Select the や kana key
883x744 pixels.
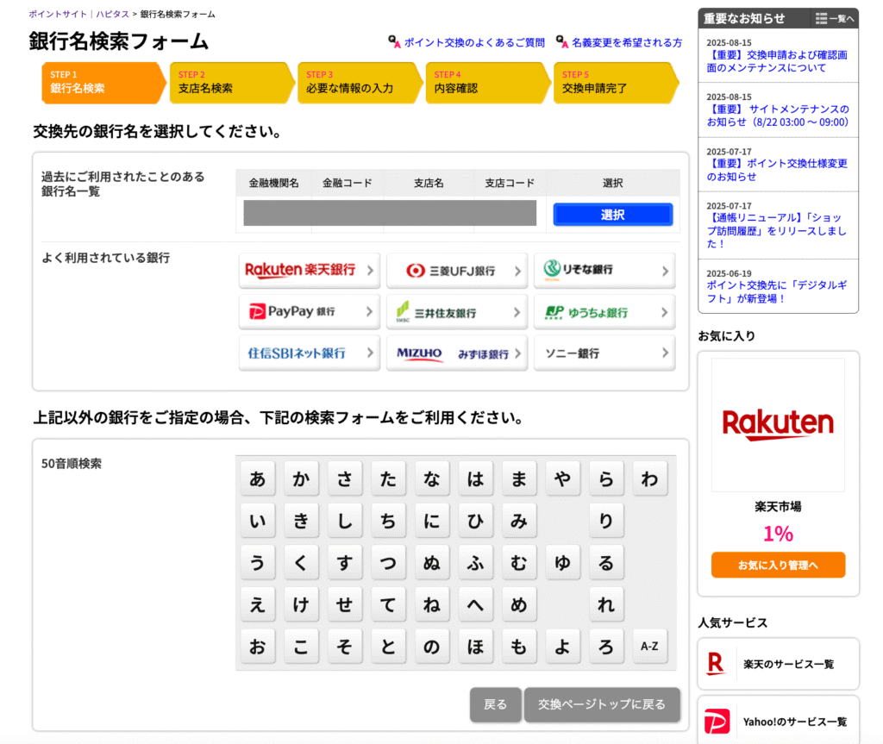click(x=562, y=478)
